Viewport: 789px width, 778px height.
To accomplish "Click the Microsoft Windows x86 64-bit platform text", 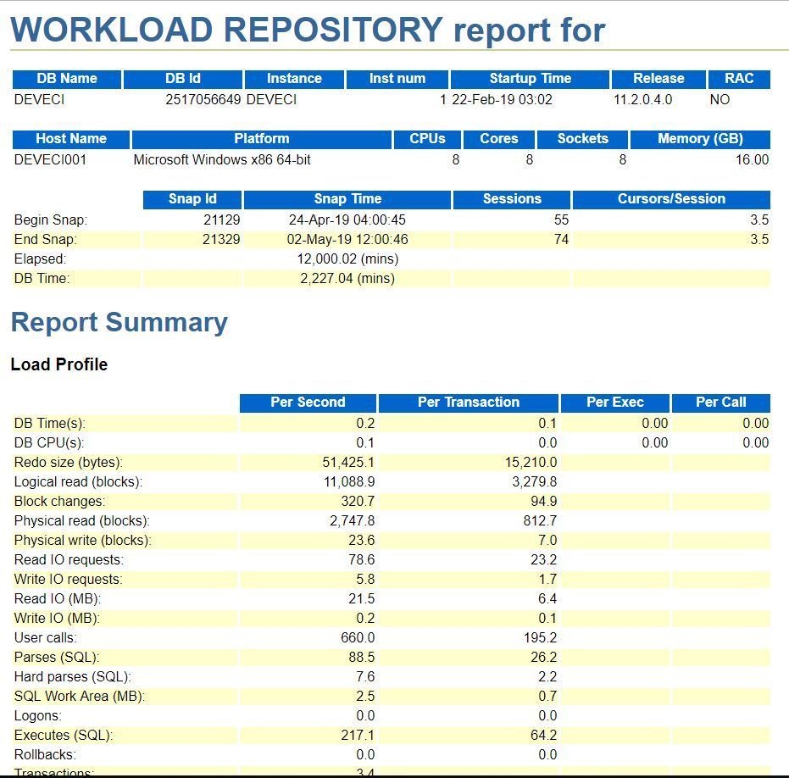I will tap(222, 160).
